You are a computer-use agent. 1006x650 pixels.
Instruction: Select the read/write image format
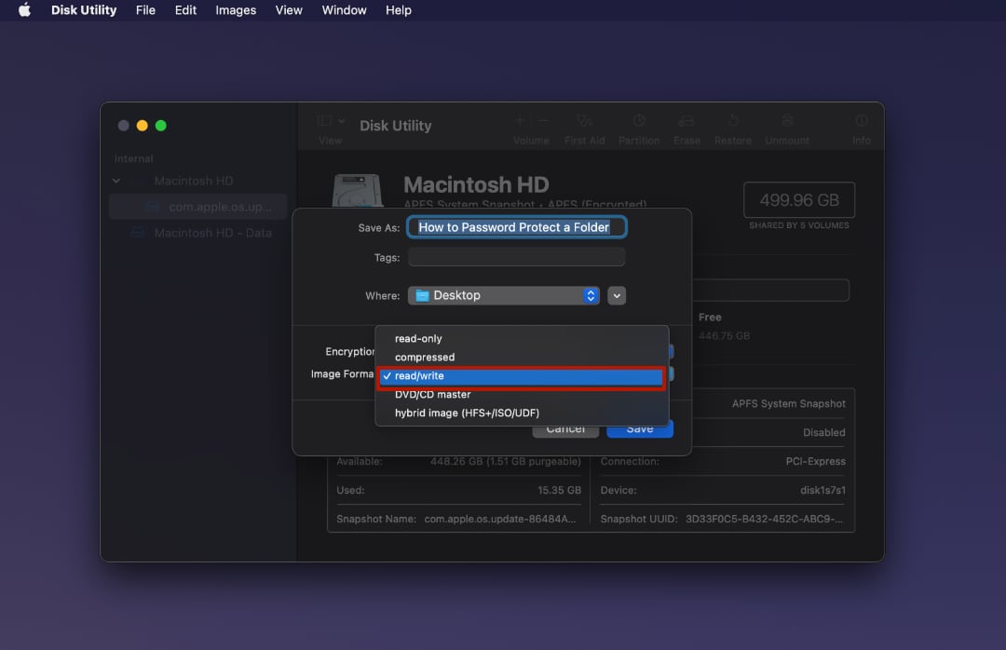click(x=522, y=376)
